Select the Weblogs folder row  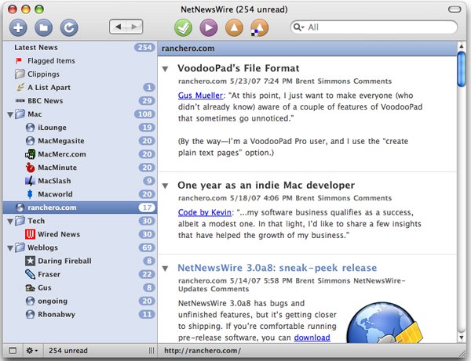click(x=80, y=247)
